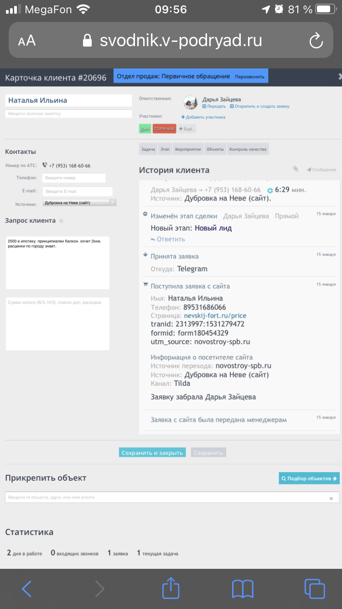Switch to the Контроль качества tab
This screenshot has width=342, height=609.
coord(248,149)
